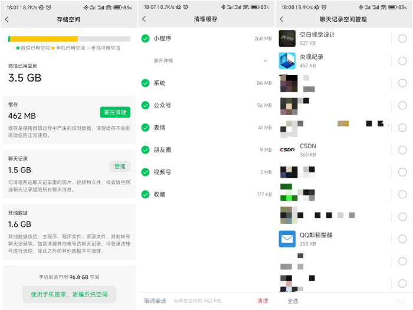Uncheck the 视频号 cache item

tap(145, 172)
